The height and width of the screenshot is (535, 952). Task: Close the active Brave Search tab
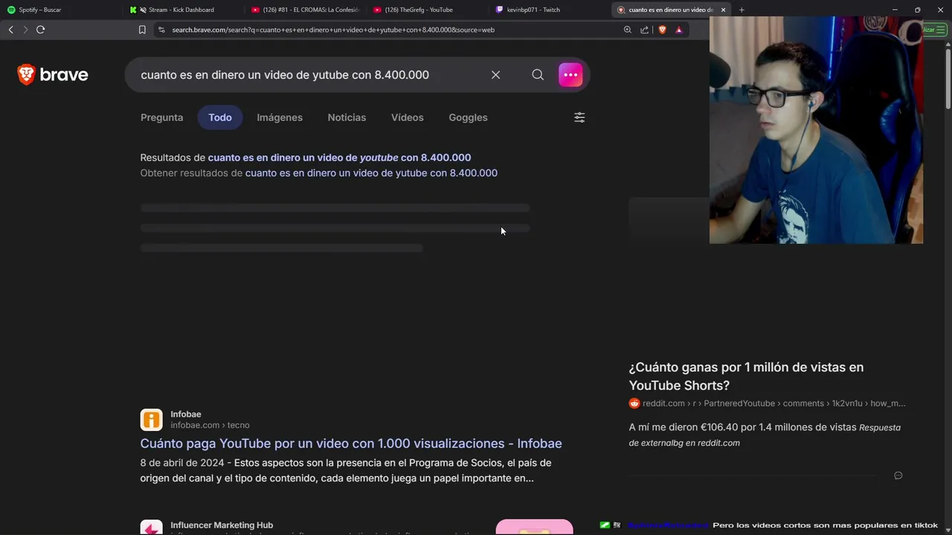click(723, 10)
